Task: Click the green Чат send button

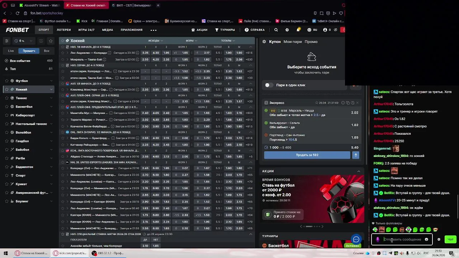Action: tap(450, 239)
